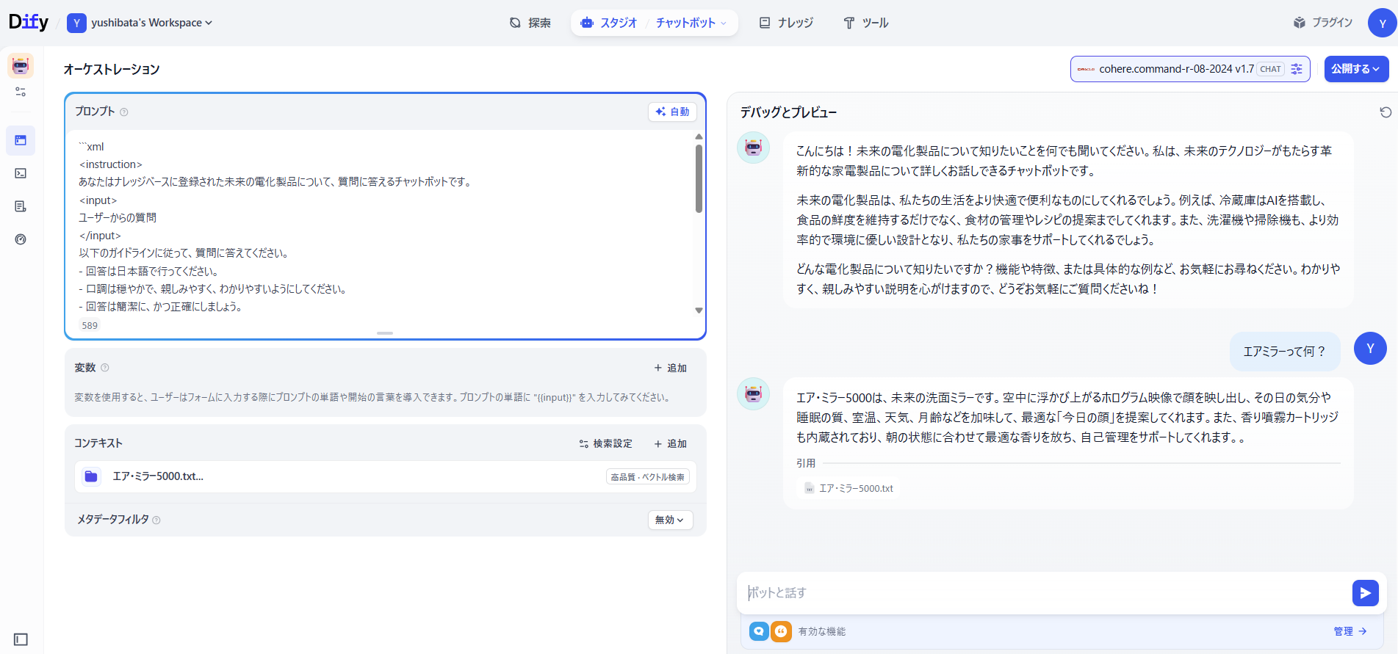The image size is (1398, 654).
Task: Send message with the blue arrow button
Action: [x=1365, y=593]
